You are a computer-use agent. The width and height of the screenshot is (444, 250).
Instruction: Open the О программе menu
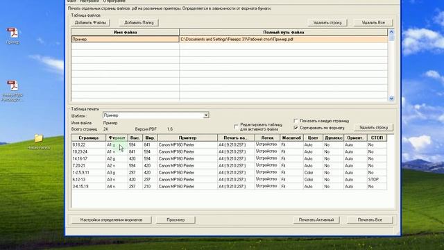114,1
